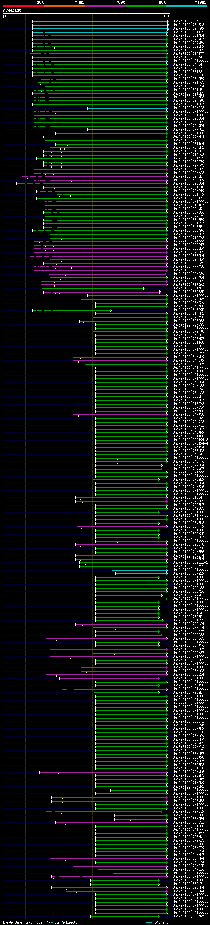The height and width of the screenshot is (925, 210).
Task: Click the red 20% identity legend segment
Action: point(23,6)
